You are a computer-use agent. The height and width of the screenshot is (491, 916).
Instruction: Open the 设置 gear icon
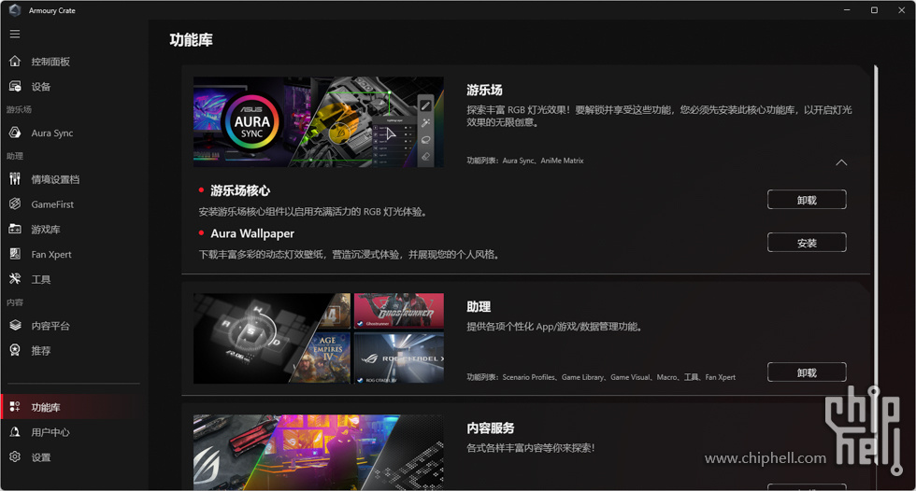click(15, 456)
